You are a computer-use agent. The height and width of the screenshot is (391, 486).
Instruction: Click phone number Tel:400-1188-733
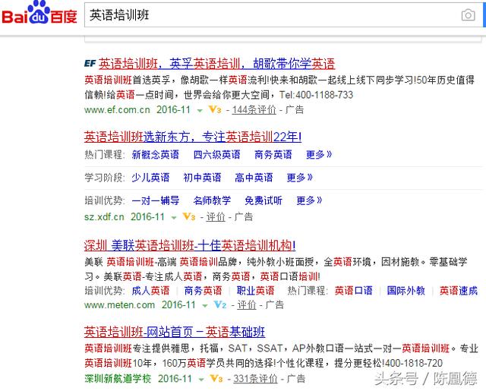(x=316, y=95)
